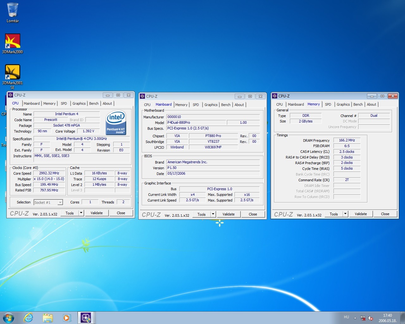Click the muted volume tray icon

coord(371,318)
